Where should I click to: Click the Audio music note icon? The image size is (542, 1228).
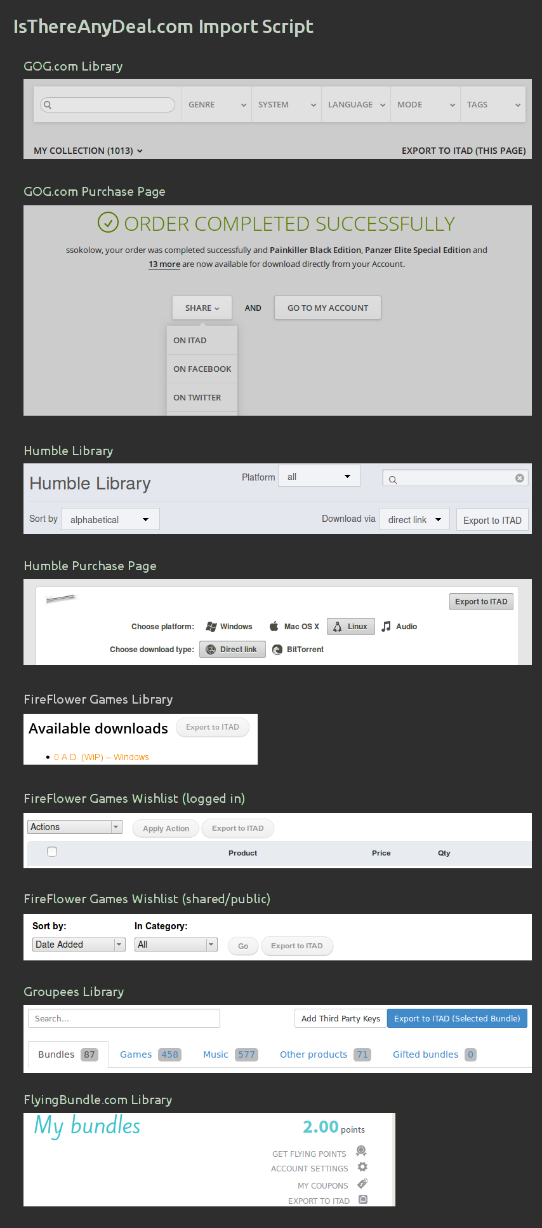386,626
